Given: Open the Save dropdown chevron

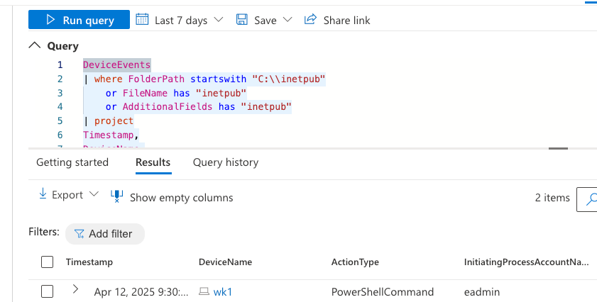Looking at the screenshot, I should [x=287, y=20].
